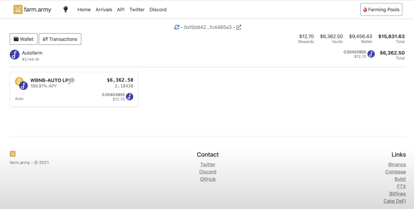Go to the Home page
Image resolution: width=414 pixels, height=209 pixels.
point(84,10)
